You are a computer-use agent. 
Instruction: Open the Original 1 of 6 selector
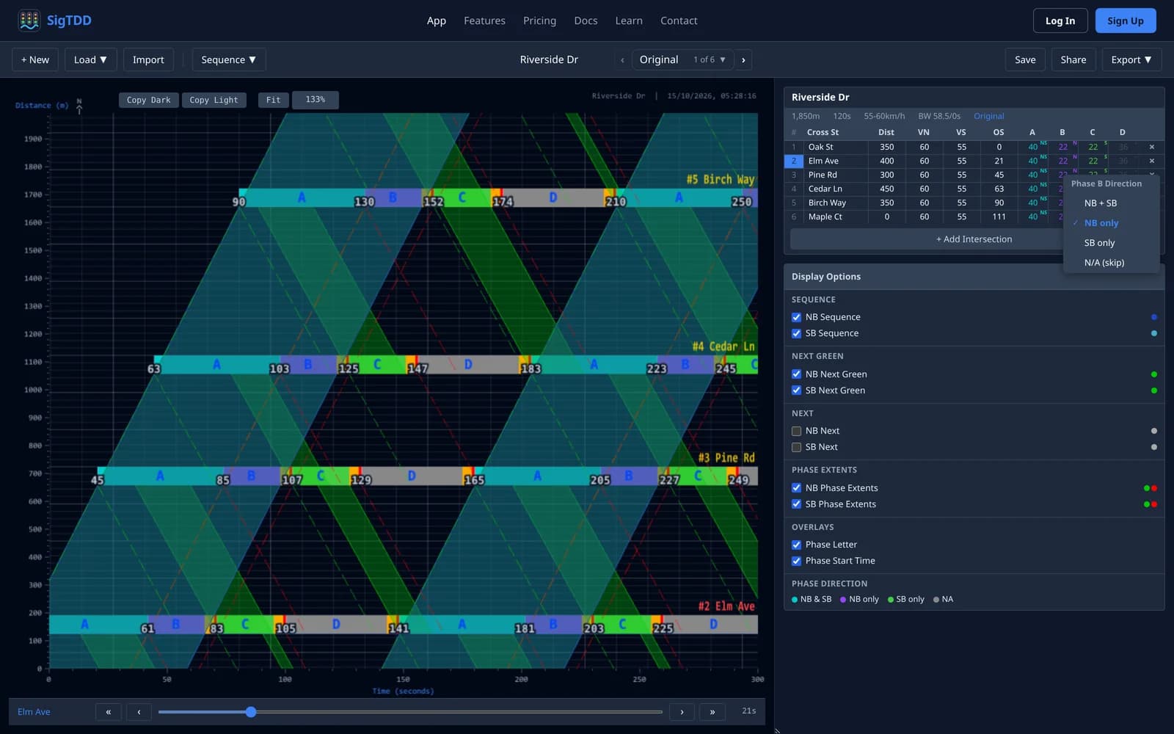pos(682,59)
